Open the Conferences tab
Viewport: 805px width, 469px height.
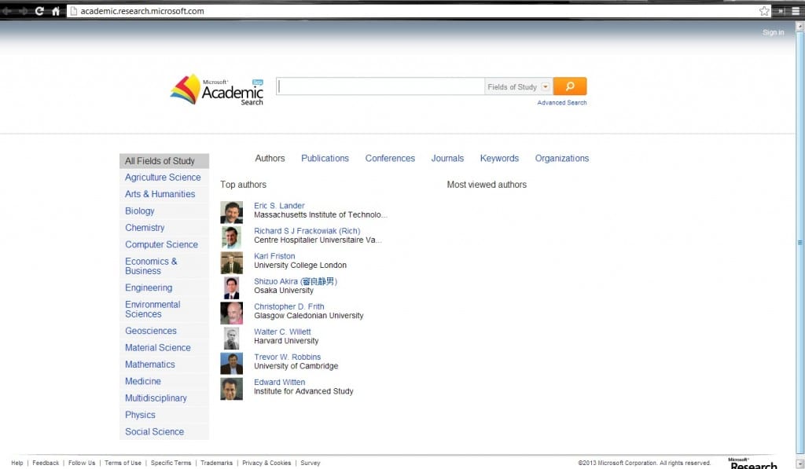[390, 159]
